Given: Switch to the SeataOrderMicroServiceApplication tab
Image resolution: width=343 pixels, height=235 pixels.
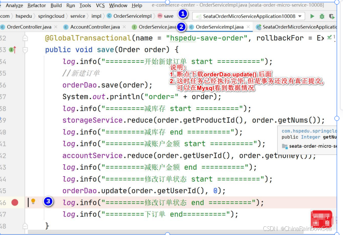Looking at the screenshot, I should pyautogui.click(x=296, y=27).
